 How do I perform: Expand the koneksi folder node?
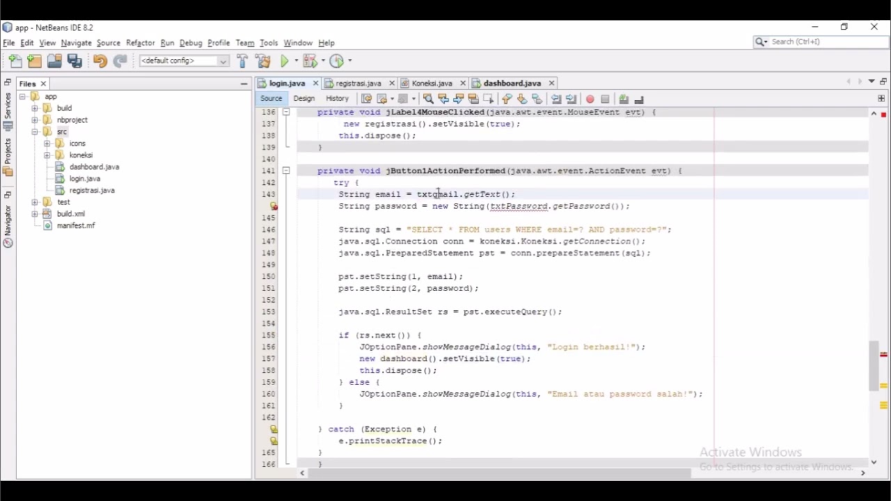coord(47,156)
